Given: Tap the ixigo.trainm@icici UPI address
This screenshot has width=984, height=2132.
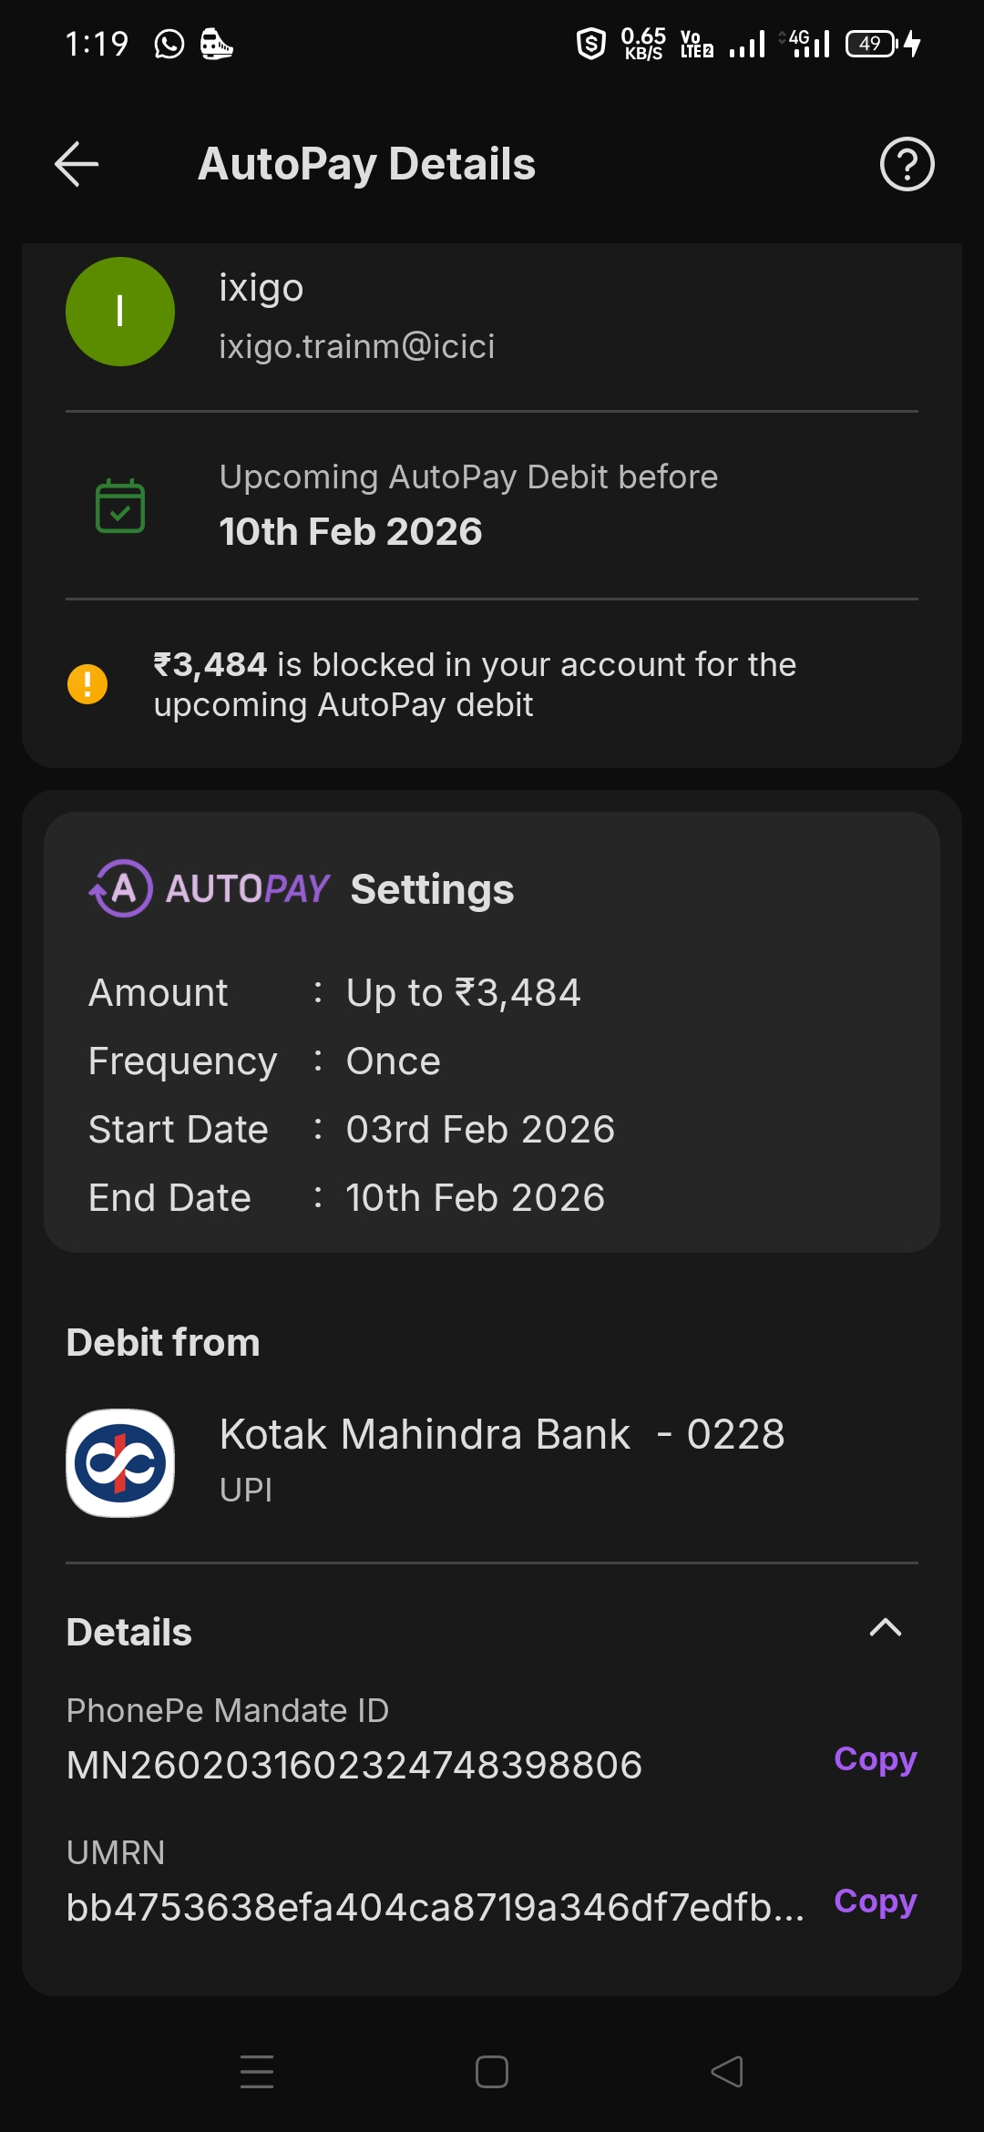Looking at the screenshot, I should [x=356, y=346].
